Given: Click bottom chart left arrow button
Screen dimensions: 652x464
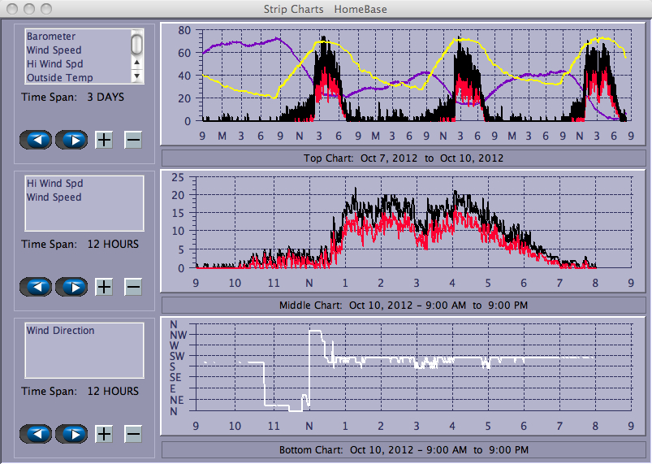Looking at the screenshot, I should (x=37, y=434).
